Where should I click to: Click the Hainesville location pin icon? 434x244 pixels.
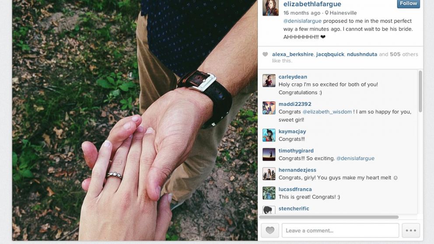pyautogui.click(x=327, y=13)
